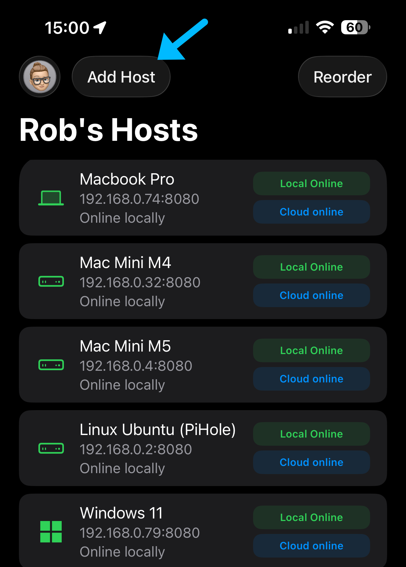Open the Mac Mini M4 host name
The height and width of the screenshot is (567, 406).
click(x=125, y=263)
